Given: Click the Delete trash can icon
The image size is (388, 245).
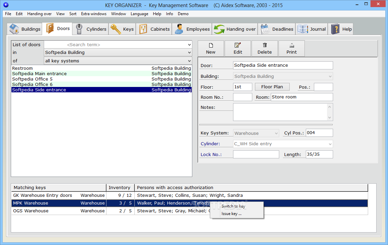Looking at the screenshot, I should coord(265,45).
